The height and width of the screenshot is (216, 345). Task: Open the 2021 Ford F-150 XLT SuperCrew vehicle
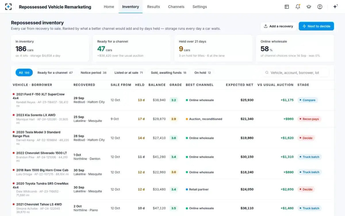pyautogui.click(x=41, y=96)
